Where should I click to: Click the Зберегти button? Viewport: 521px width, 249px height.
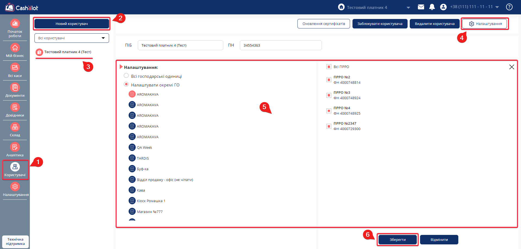tap(398, 240)
